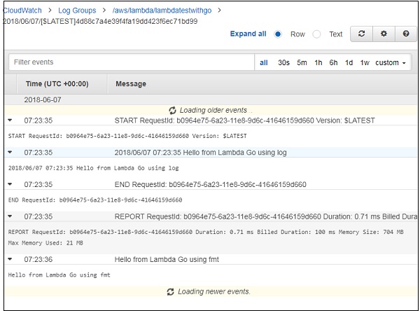Collapse the START RequestId log entry
The height and width of the screenshot is (311, 420).
pyautogui.click(x=10, y=120)
